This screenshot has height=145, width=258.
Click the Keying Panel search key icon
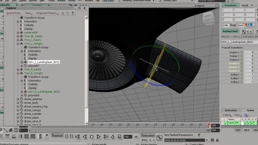pos(243,31)
